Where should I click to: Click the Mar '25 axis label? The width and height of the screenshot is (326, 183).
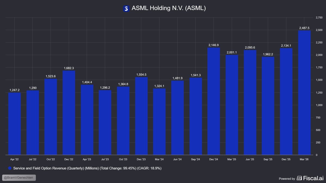(232, 159)
